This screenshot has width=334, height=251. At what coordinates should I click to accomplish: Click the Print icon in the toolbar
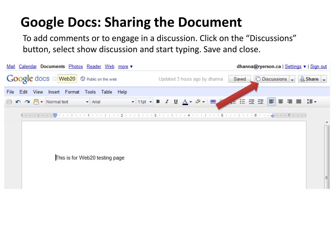click(x=9, y=102)
